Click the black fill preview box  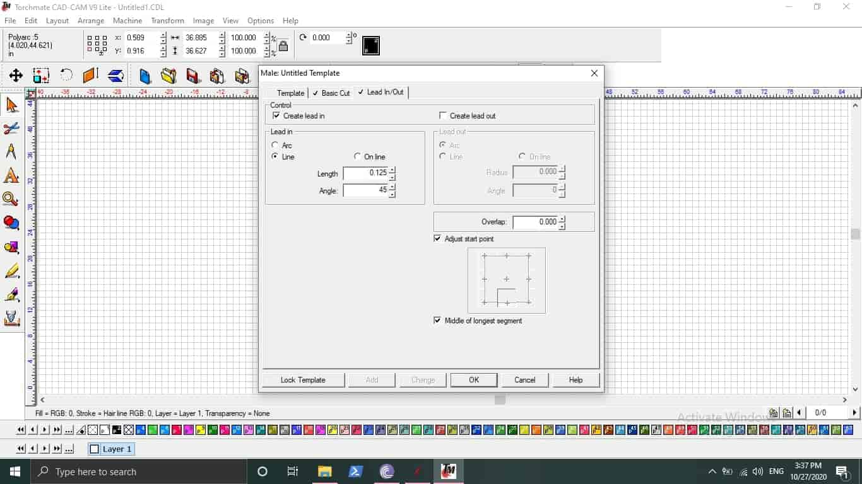[x=371, y=45]
